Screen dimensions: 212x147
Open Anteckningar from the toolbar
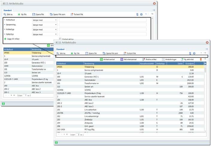point(169,59)
